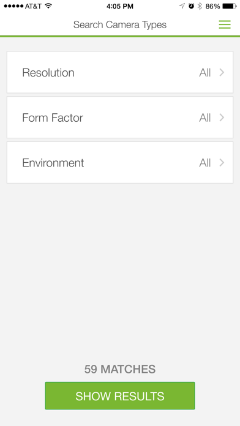Tap the Bluetooth status icon
Screen dimensions: 240x426
(200, 6)
